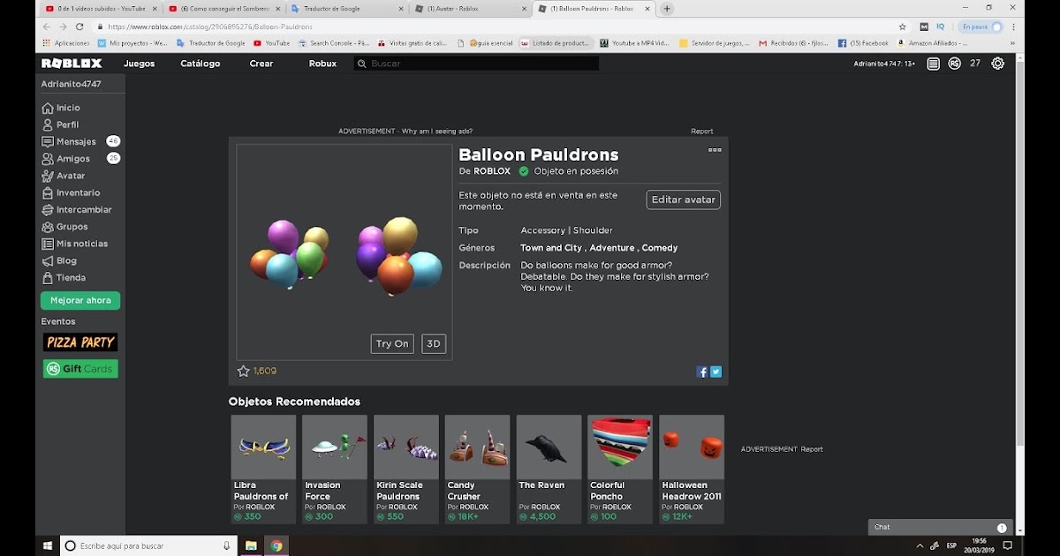Click the 3D view button
Image resolution: width=1060 pixels, height=556 pixels.
434,343
